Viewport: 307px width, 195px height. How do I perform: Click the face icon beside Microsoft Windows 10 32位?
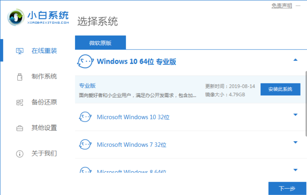85,117
